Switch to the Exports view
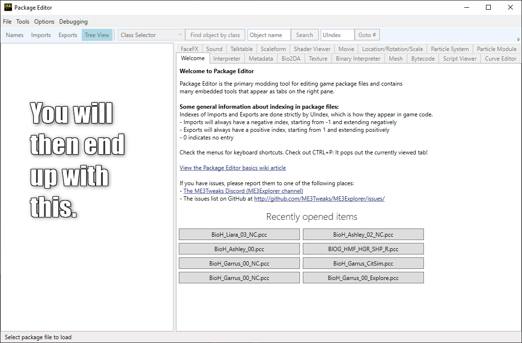The image size is (522, 343). [68, 35]
